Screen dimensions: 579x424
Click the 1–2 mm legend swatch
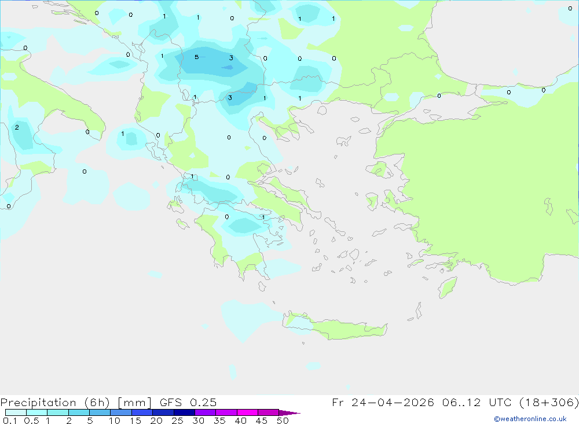[58, 412]
